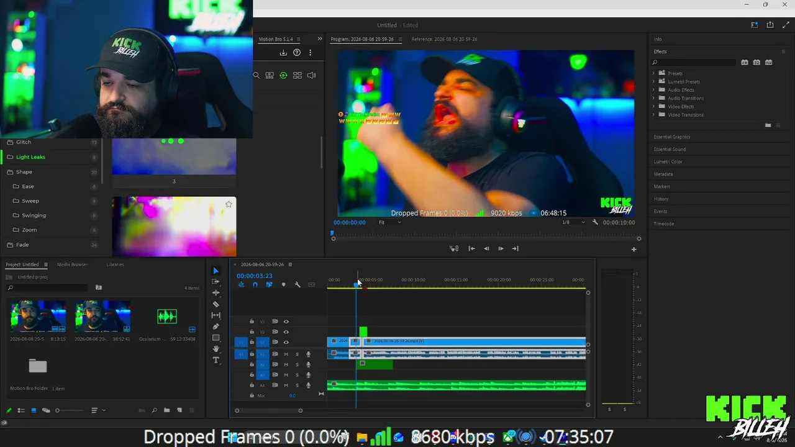Viewport: 795px width, 447px height.
Task: Open the Essential Graphics panel
Action: [672, 137]
